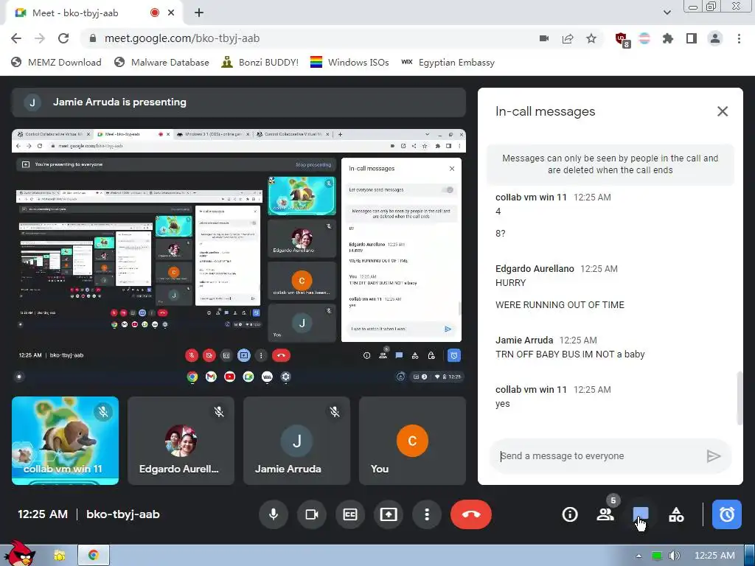The height and width of the screenshot is (566, 755).
Task: Click the 'Jamie Arruda is presenting' banner
Action: click(239, 102)
